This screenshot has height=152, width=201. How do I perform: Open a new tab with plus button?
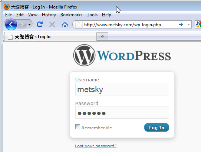pos(103,37)
